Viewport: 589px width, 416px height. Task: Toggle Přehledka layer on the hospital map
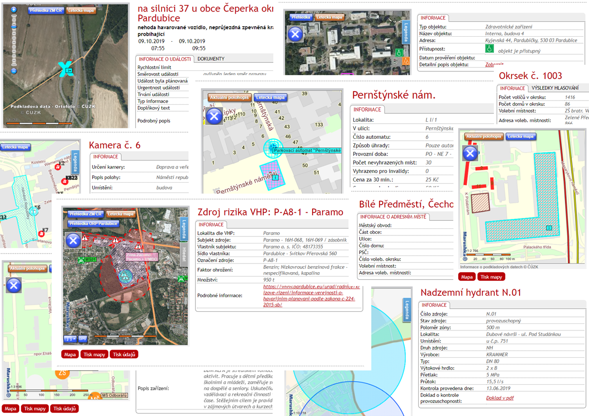pos(301,17)
